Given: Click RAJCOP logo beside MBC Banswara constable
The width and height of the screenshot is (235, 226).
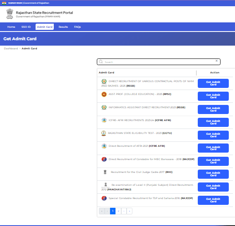Looking at the screenshot, I should coord(104,159).
